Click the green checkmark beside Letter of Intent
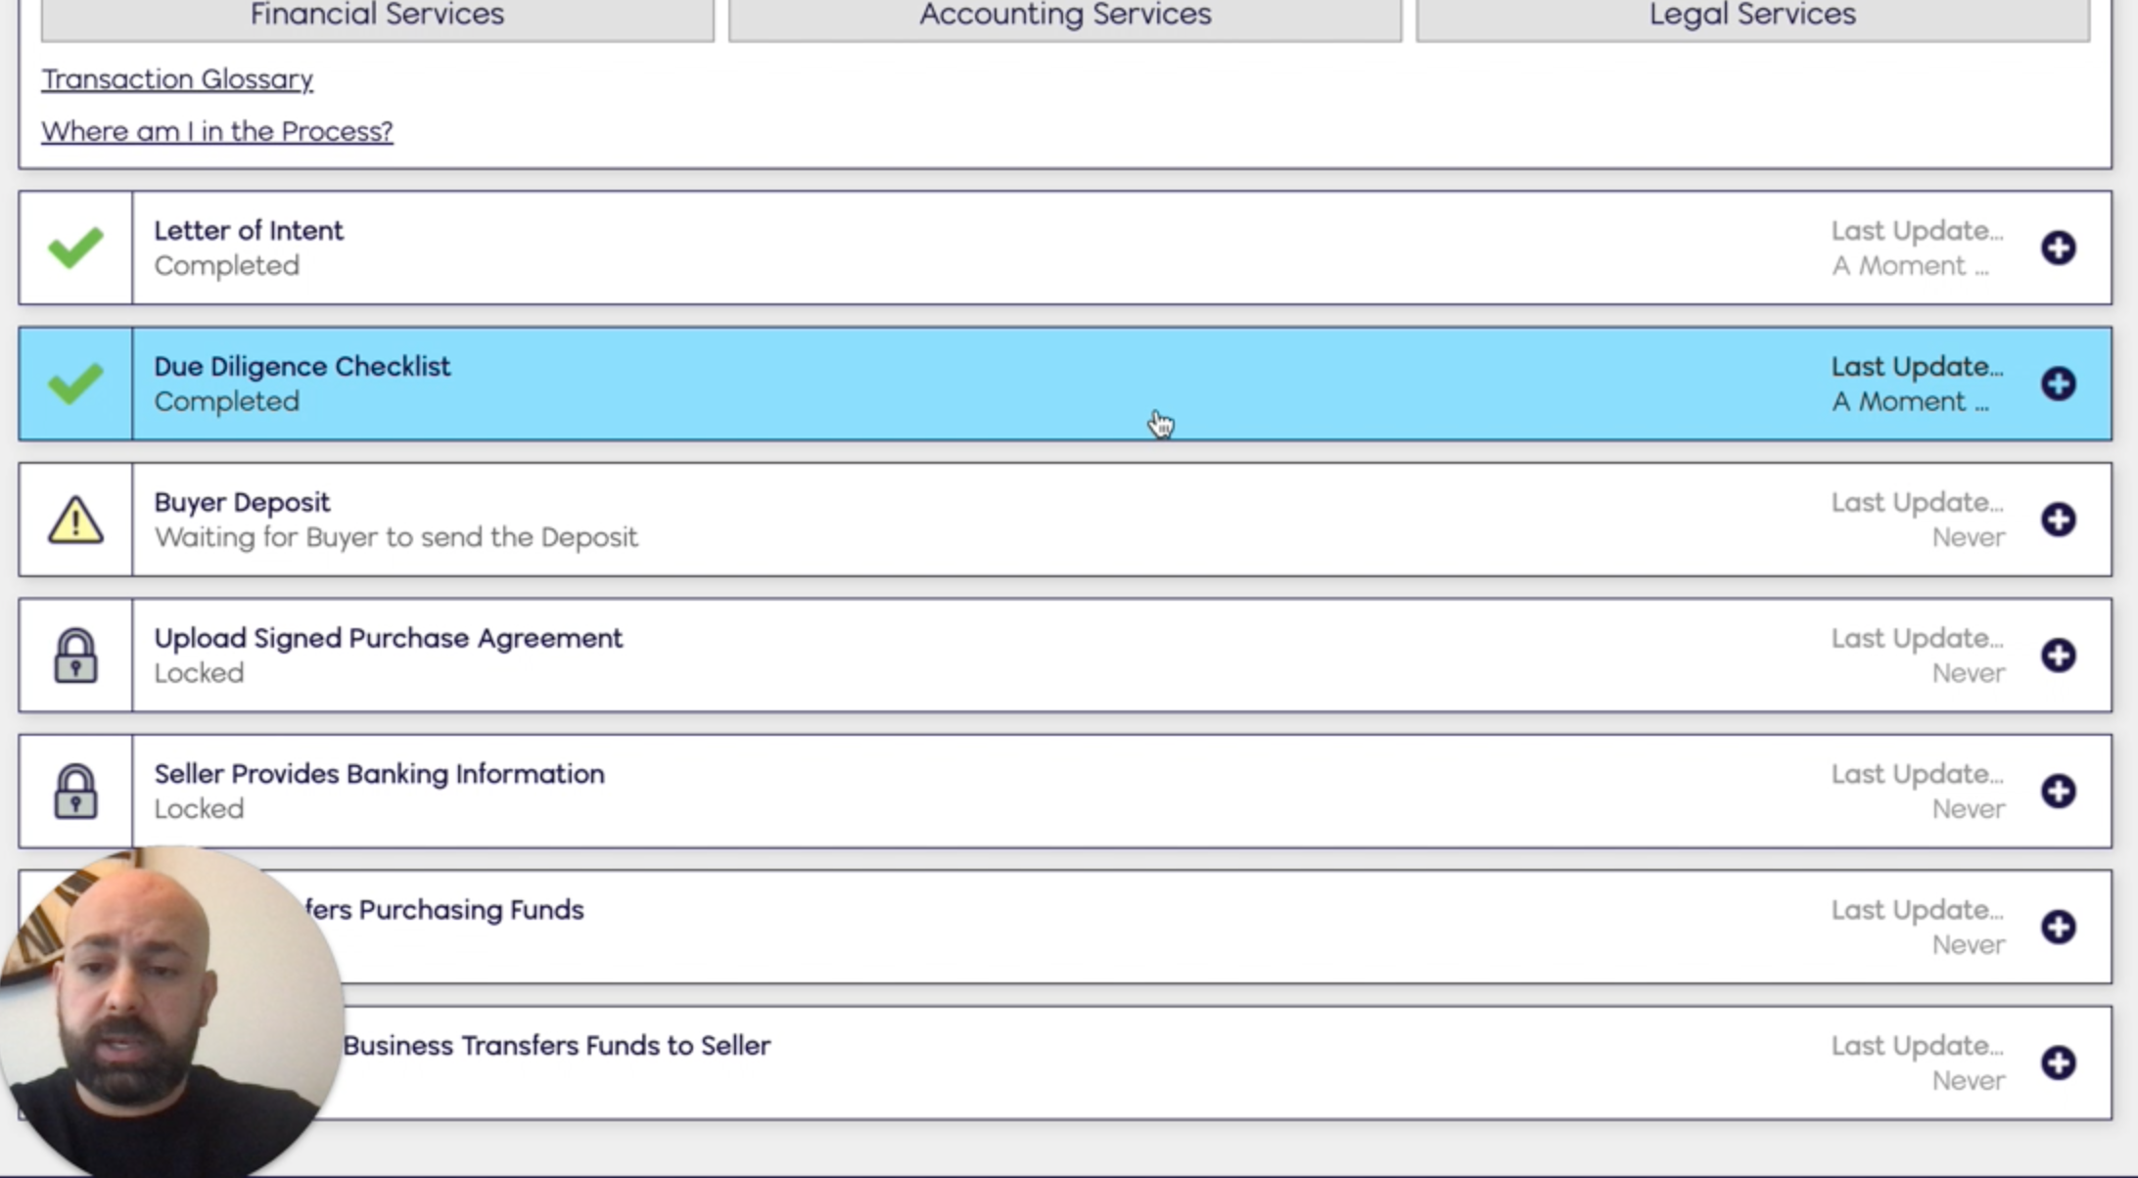Viewport: 2138px width, 1178px height. pyautogui.click(x=75, y=248)
